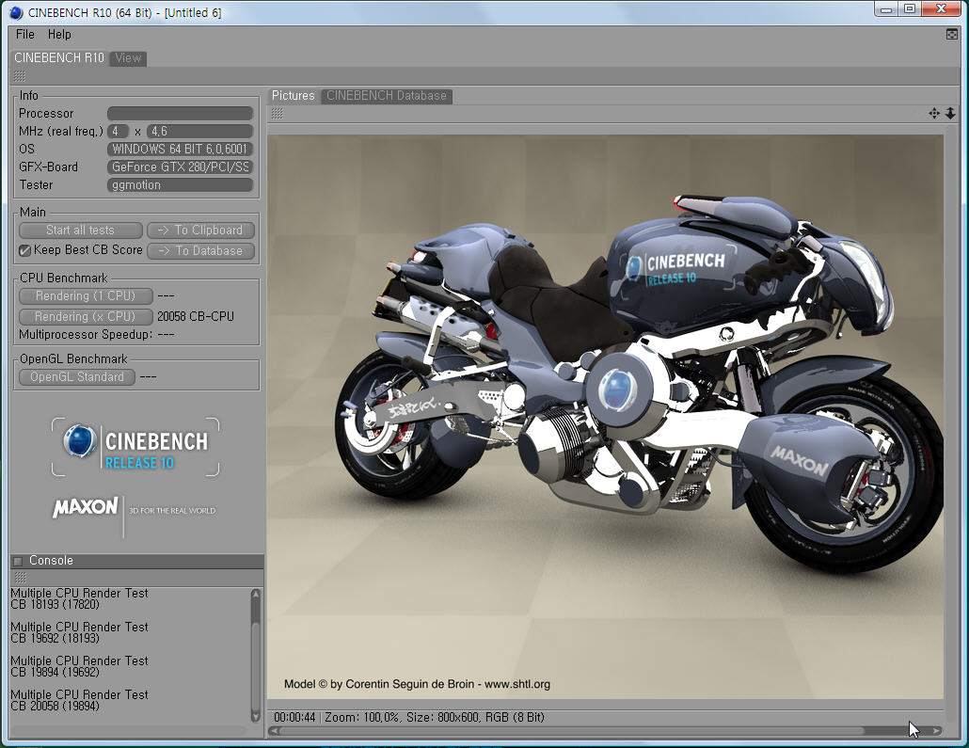
Task: Click the Multiprocessor Speedup label
Action: coord(86,334)
